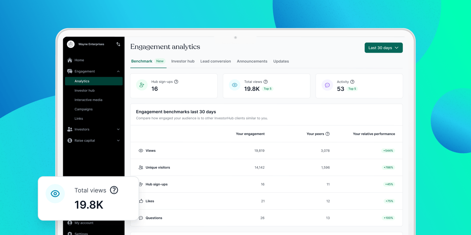Viewport: 471px width, 235px height.
Task: Click the 19,819 Views engagement value
Action: (x=259, y=151)
